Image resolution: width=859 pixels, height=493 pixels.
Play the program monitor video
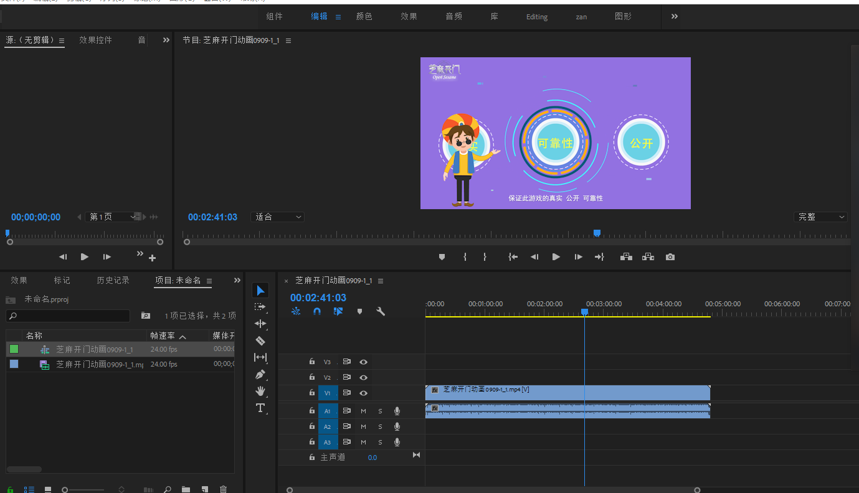tap(556, 256)
